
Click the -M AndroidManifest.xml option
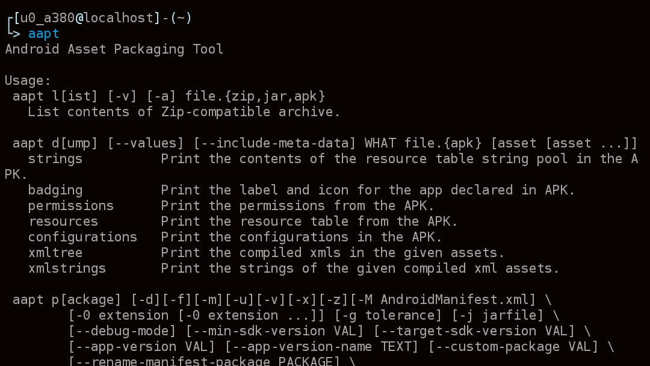451,300
